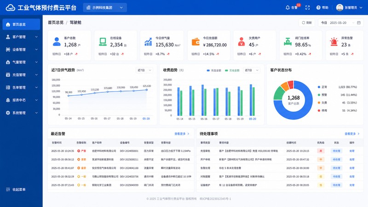Open the alarm bell notifications

click(x=287, y=8)
